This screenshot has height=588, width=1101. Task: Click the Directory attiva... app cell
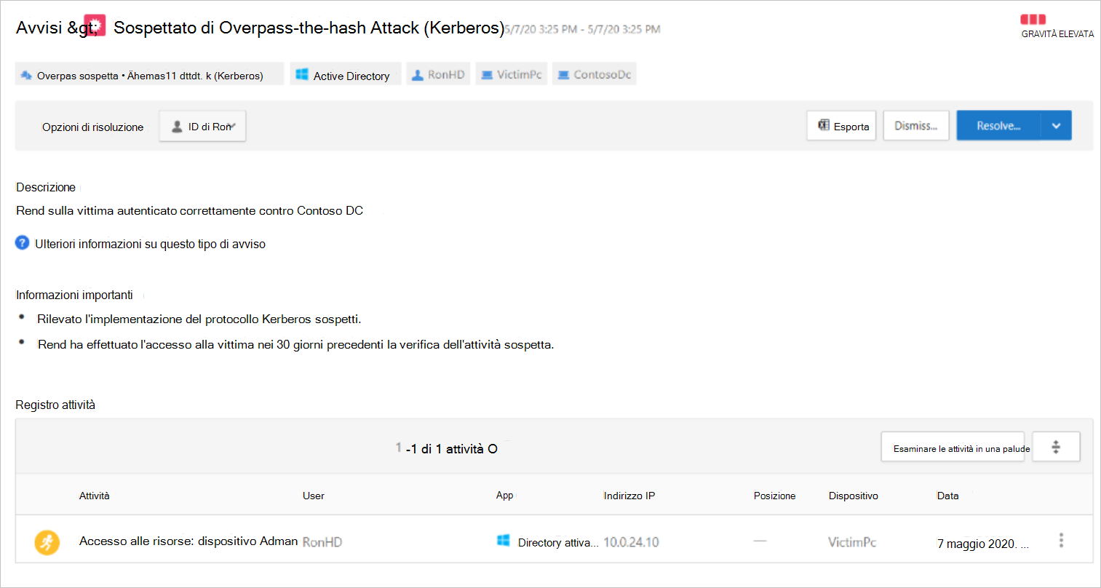click(x=558, y=542)
